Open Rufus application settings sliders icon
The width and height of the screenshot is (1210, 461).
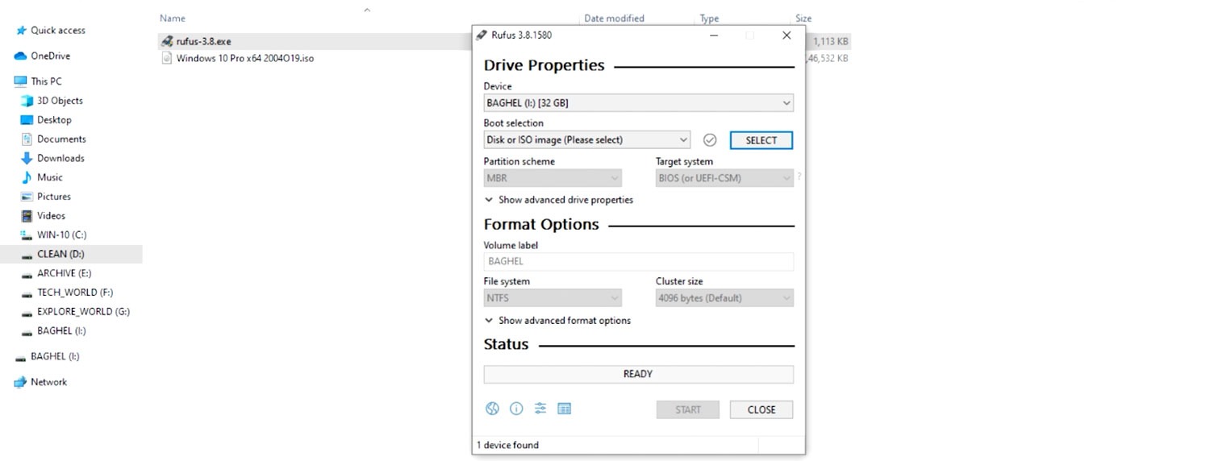(x=540, y=409)
